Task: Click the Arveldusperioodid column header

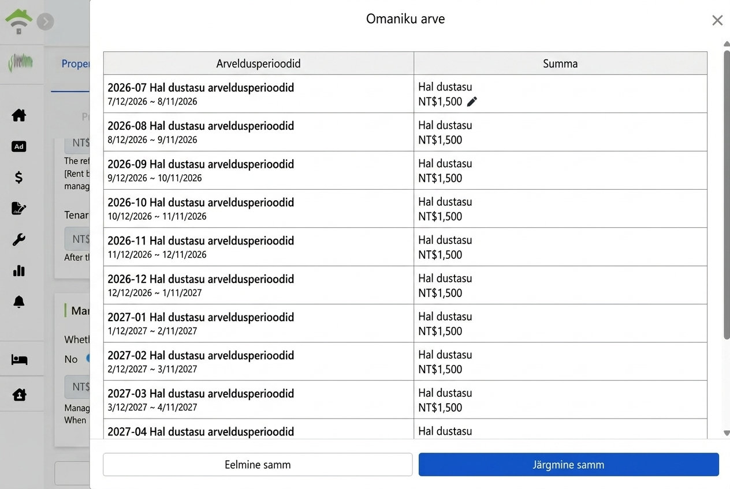Action: click(x=258, y=63)
